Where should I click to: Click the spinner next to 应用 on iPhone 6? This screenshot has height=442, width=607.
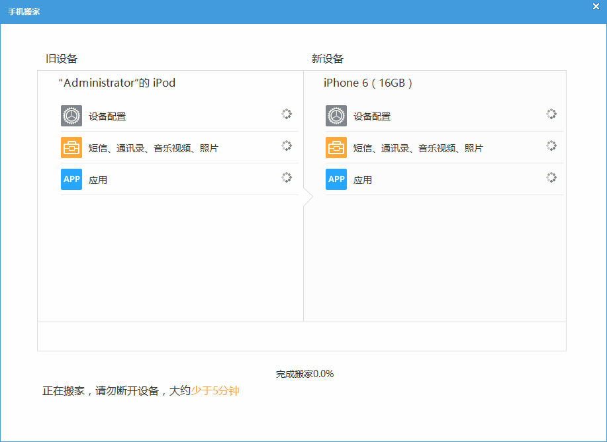551,177
